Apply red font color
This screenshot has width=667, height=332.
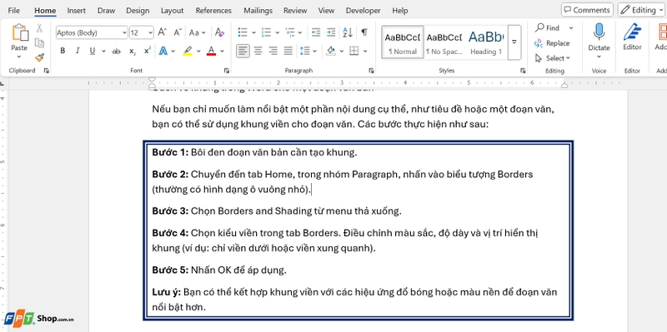point(211,52)
